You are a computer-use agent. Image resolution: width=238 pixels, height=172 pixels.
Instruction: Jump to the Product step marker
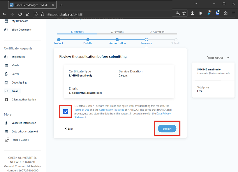pyautogui.click(x=59, y=40)
